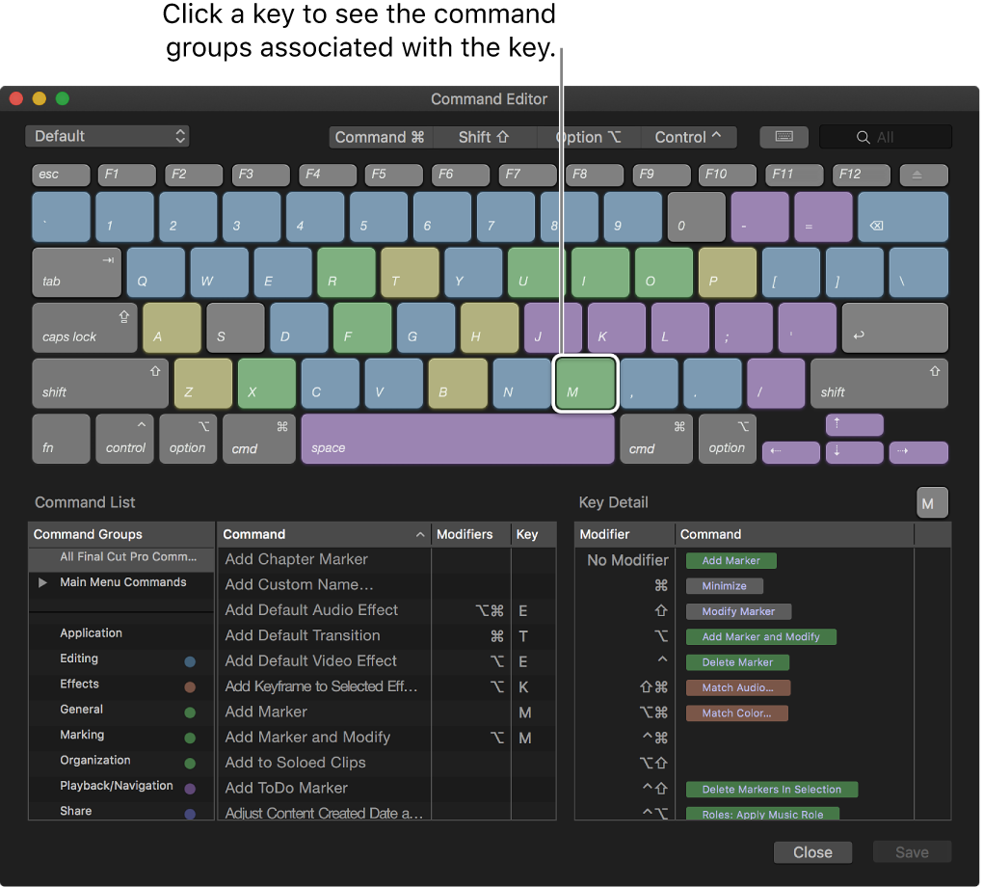
Task: Open the Default command set popup menu
Action: 106,136
